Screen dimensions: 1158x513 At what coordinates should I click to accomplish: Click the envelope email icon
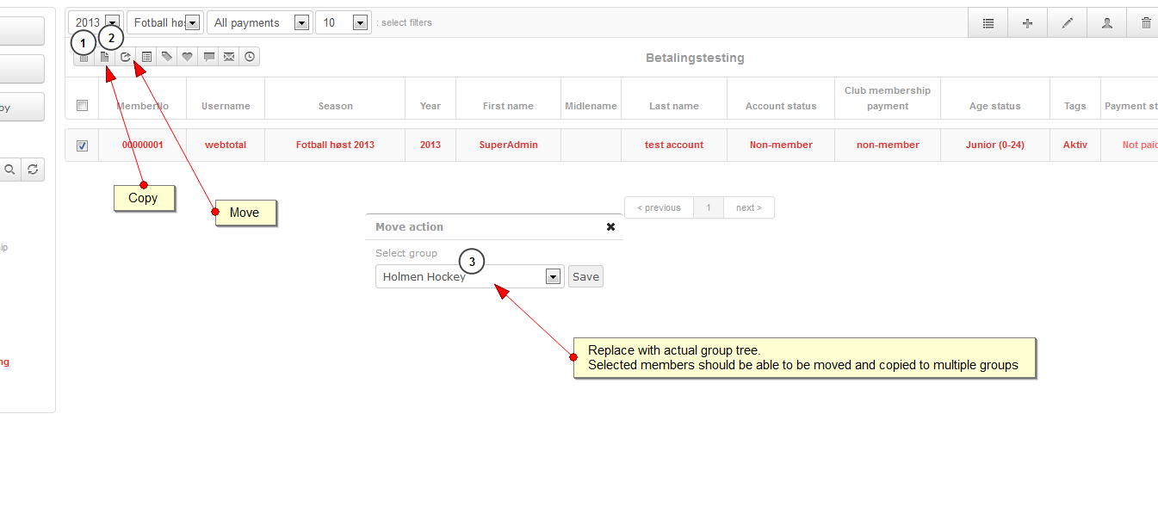[229, 57]
